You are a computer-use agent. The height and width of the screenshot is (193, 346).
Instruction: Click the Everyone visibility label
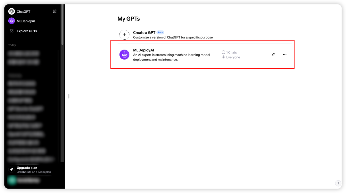pyautogui.click(x=233, y=57)
